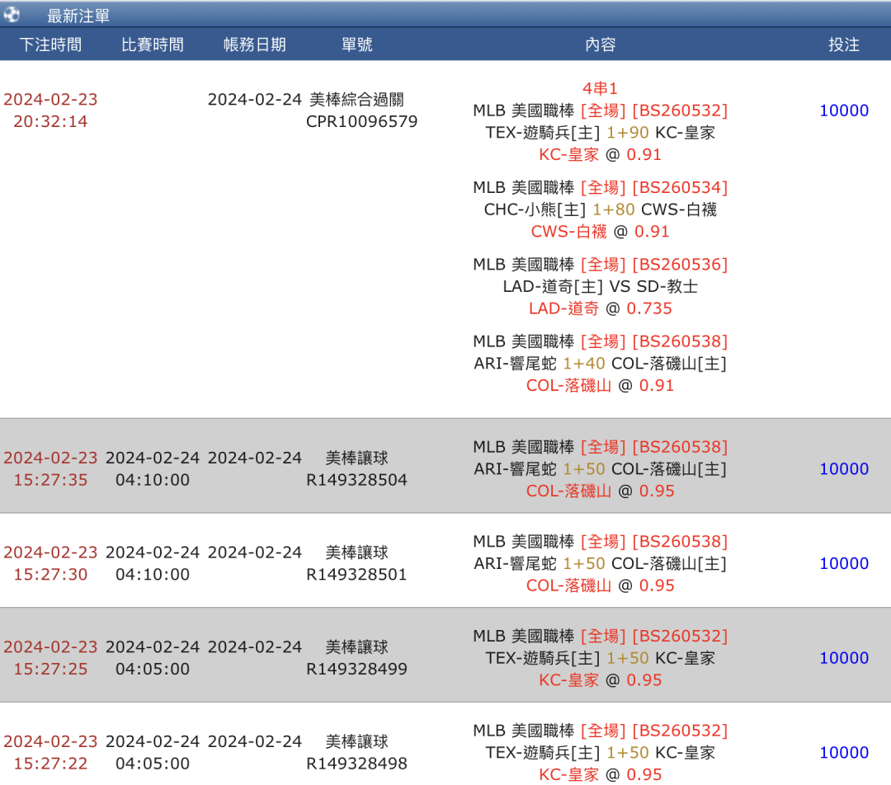The width and height of the screenshot is (891, 785).
Task: Click the pick CWS-白襪 @ 0.91
Action: pyautogui.click(x=600, y=232)
